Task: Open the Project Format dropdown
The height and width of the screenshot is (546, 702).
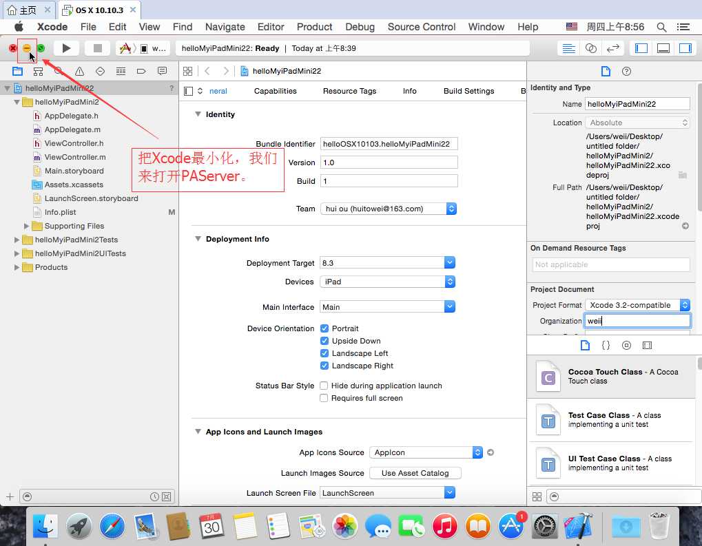Action: point(637,305)
